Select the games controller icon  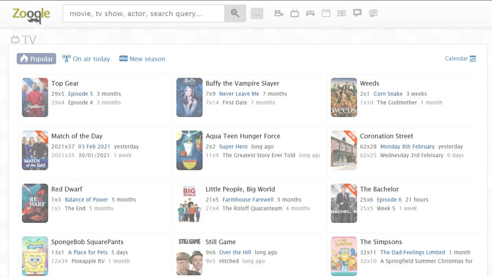point(310,14)
